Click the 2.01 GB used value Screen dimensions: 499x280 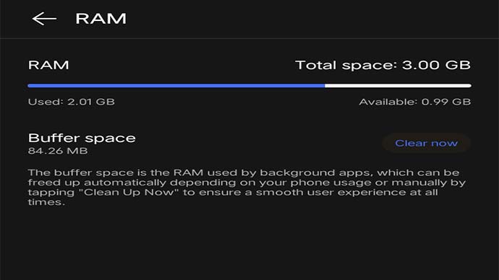tap(91, 102)
